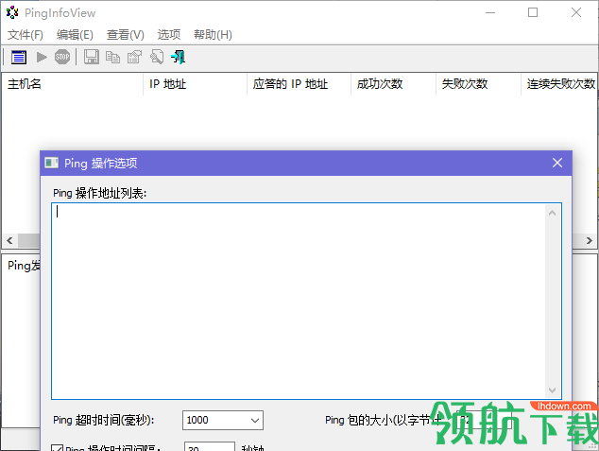The image size is (599, 451).
Task: Click the find toolbar icon
Action: (x=157, y=58)
